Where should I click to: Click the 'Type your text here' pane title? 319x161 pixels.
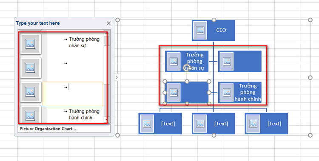point(38,23)
